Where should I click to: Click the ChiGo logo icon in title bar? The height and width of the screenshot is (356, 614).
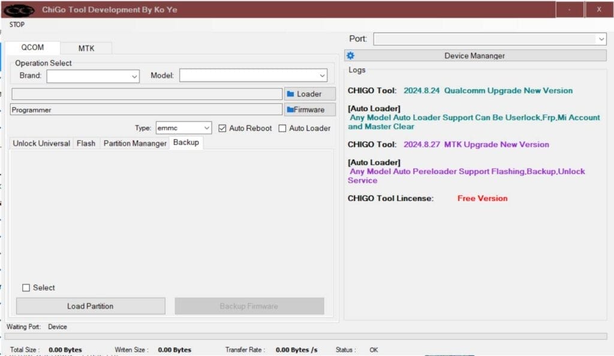(19, 10)
